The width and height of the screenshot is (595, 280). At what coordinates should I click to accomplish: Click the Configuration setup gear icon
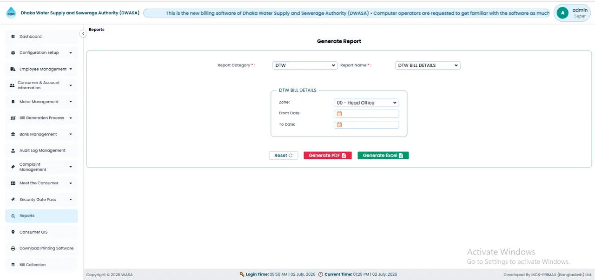point(13,53)
